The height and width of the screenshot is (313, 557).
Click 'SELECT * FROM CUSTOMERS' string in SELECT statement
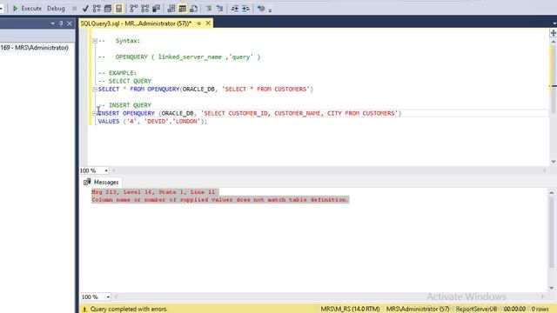click(266, 89)
